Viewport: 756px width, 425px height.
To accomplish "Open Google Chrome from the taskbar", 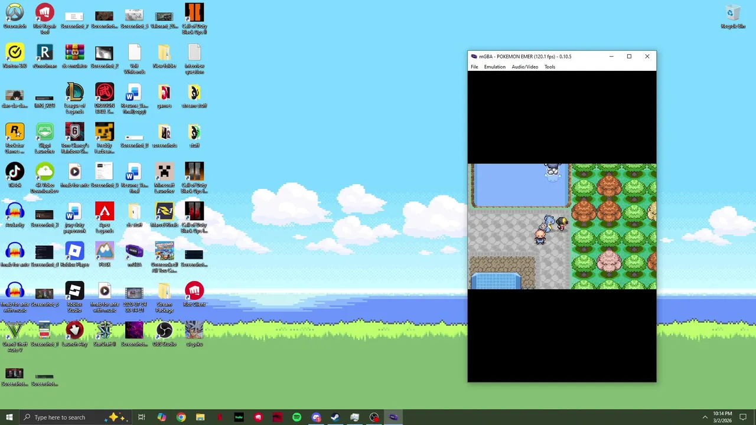I will coord(181,417).
